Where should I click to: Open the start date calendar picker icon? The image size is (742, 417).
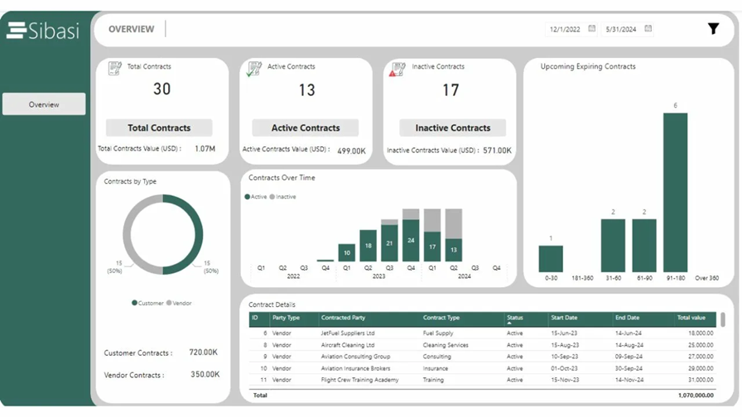click(x=592, y=29)
